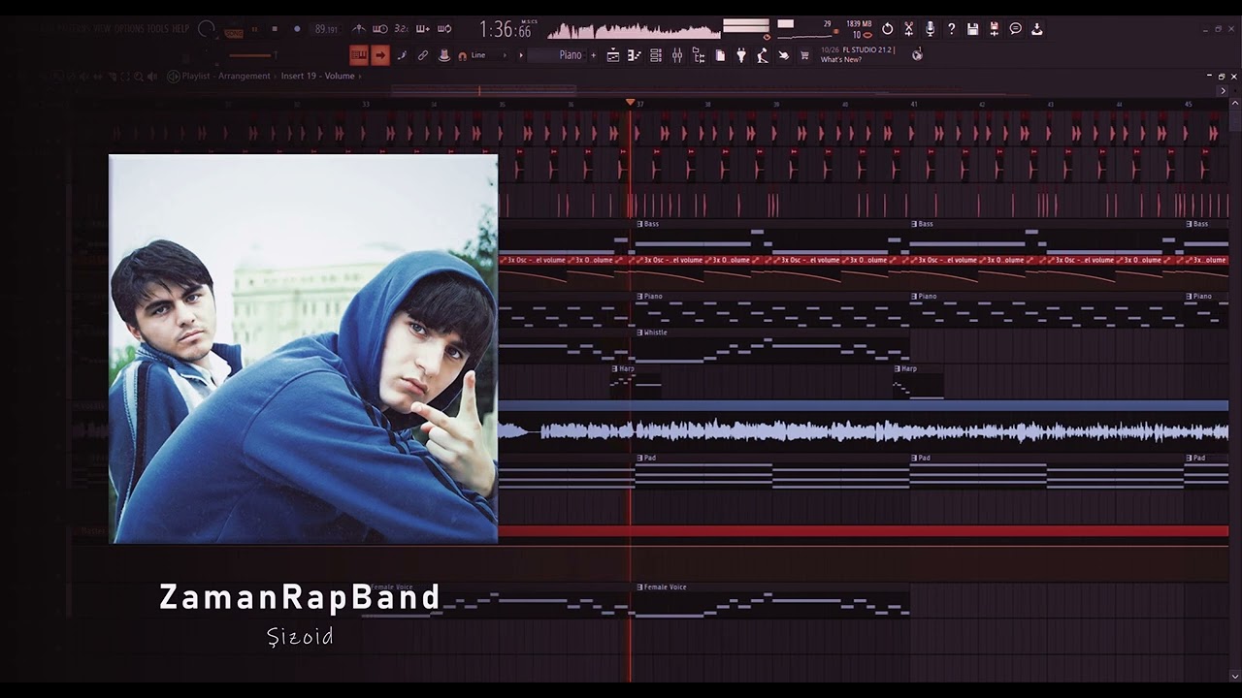Click the orange playhead marker on the timeline
This screenshot has width=1242, height=698.
click(630, 102)
